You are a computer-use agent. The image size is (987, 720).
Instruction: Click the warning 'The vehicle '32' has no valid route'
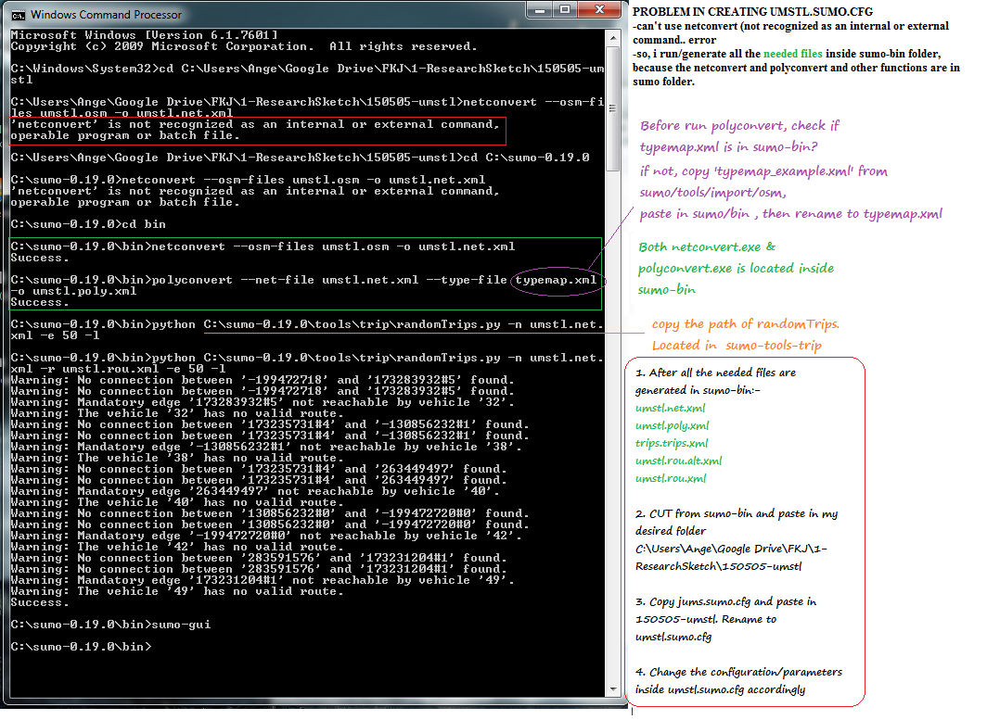tap(177, 413)
